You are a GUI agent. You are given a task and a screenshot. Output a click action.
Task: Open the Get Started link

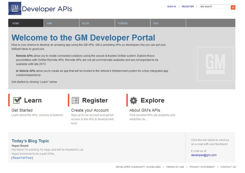(22, 110)
